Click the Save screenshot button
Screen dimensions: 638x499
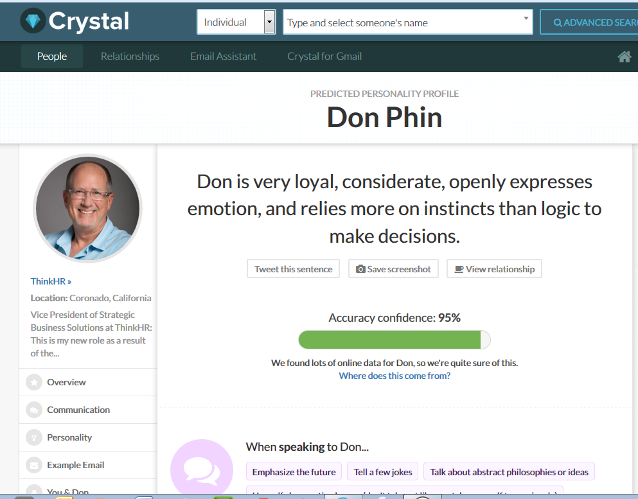coord(393,269)
